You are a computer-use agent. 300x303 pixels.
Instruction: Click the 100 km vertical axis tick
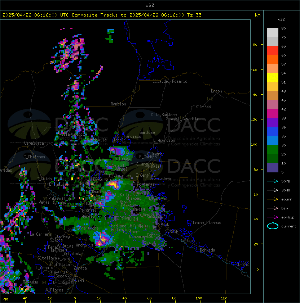(254, 144)
